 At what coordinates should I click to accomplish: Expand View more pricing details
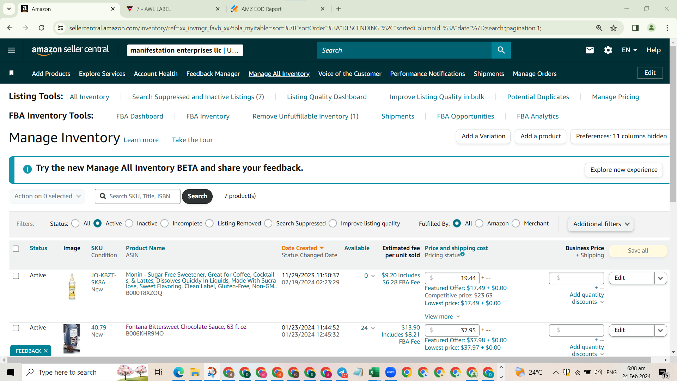pyautogui.click(x=442, y=316)
